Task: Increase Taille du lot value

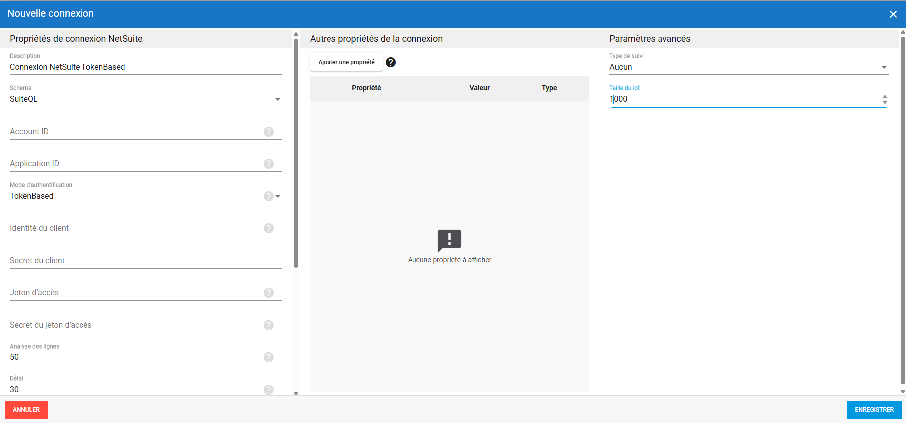Action: (x=885, y=97)
